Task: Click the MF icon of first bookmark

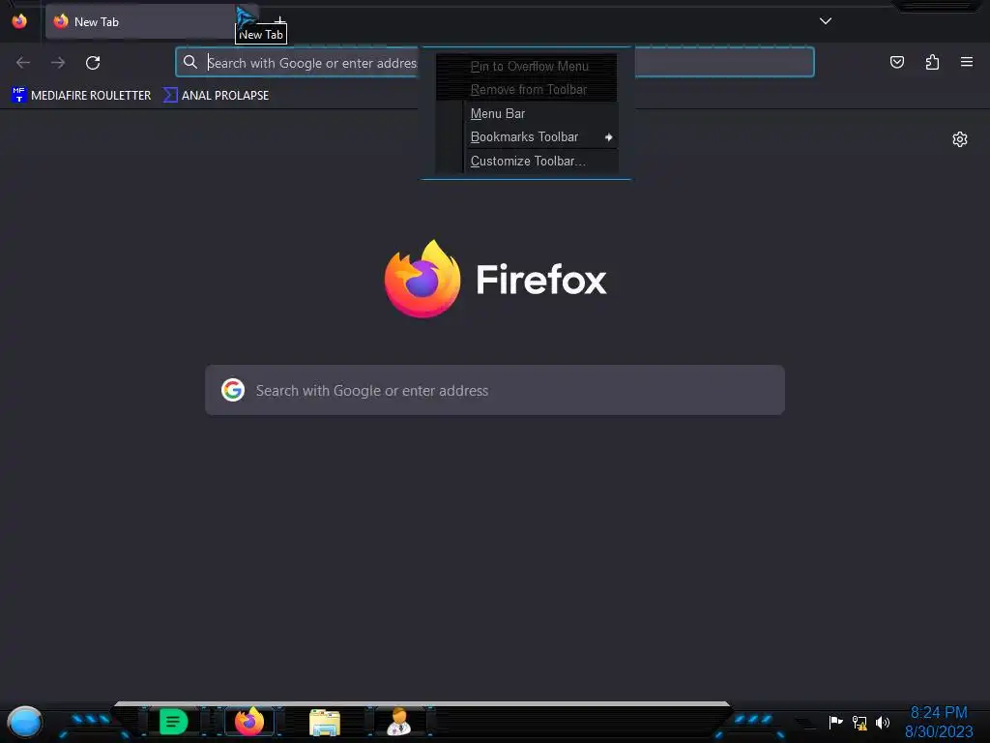Action: 19,95
